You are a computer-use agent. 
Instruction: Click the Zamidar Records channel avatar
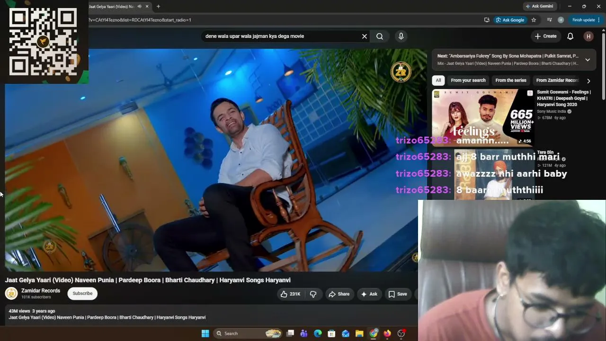(x=11, y=294)
